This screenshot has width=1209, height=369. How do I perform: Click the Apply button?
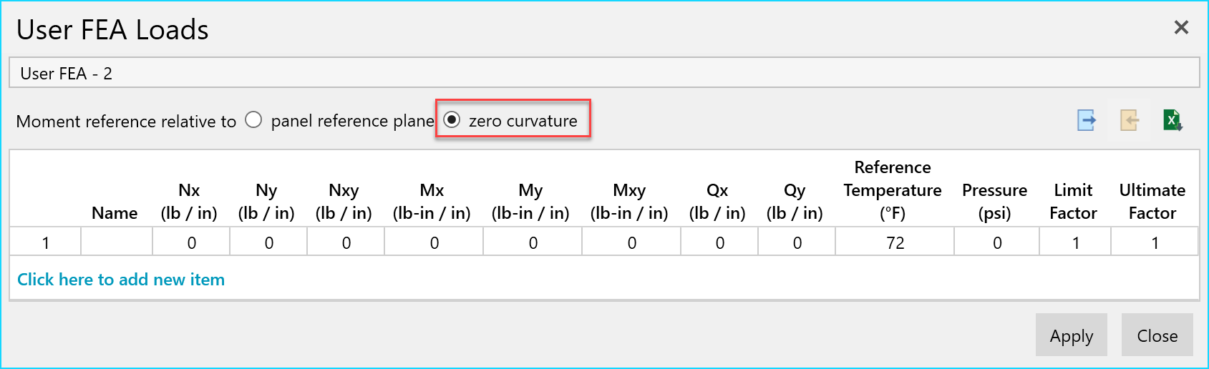[1071, 335]
